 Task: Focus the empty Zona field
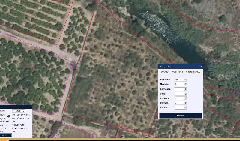pyautogui.click(x=179, y=94)
